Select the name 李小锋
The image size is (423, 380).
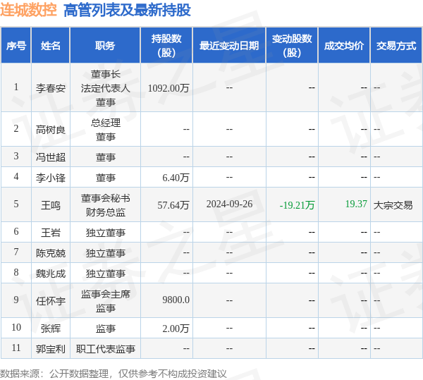click(x=51, y=178)
